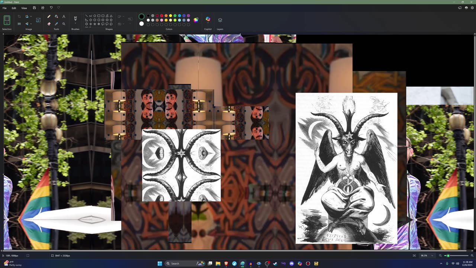Click the zoom in plus button
476x268 pixels.
coord(472,256)
